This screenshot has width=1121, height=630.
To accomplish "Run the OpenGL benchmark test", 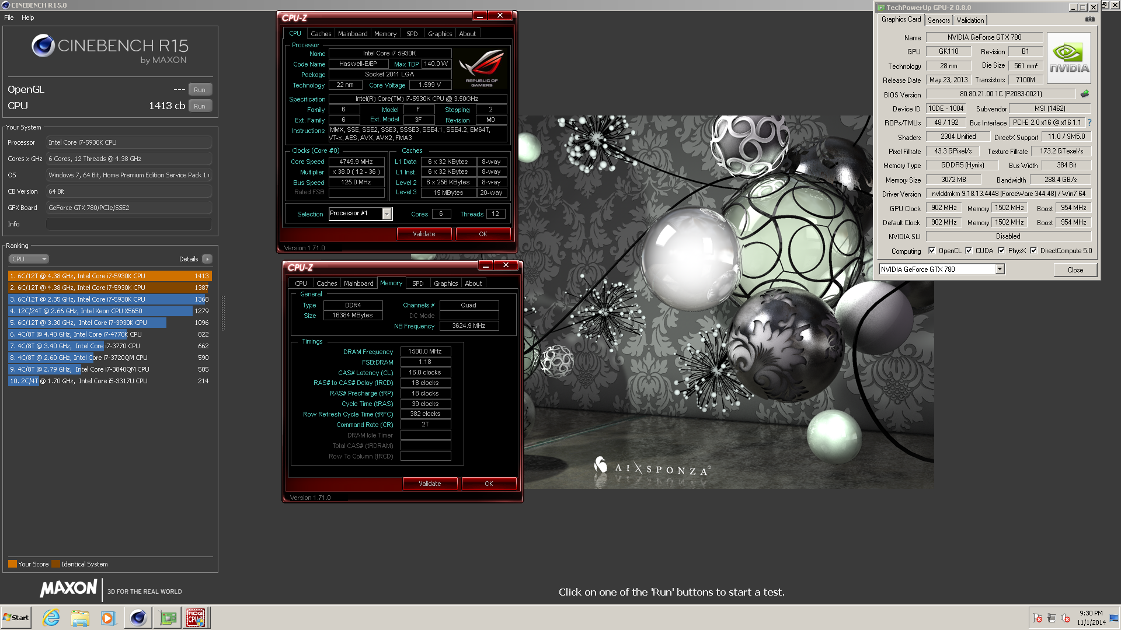I will click(200, 90).
